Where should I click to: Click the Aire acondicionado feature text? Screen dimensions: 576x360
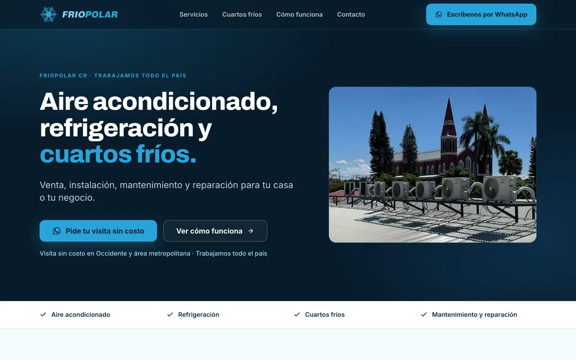pos(81,315)
